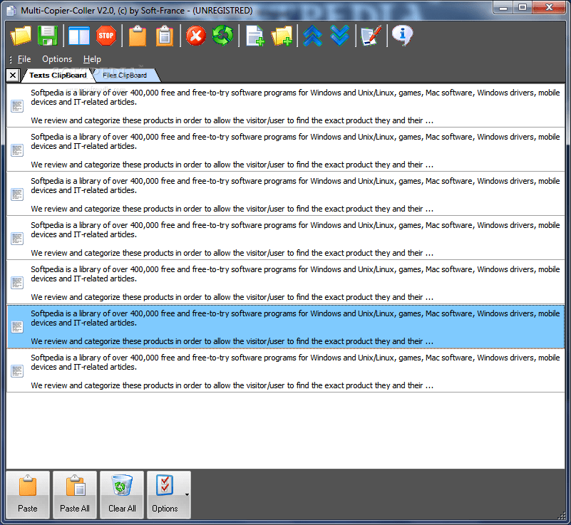Click document icon of fourth clipboard entry
Image resolution: width=571 pixels, height=525 pixels.
click(x=17, y=239)
